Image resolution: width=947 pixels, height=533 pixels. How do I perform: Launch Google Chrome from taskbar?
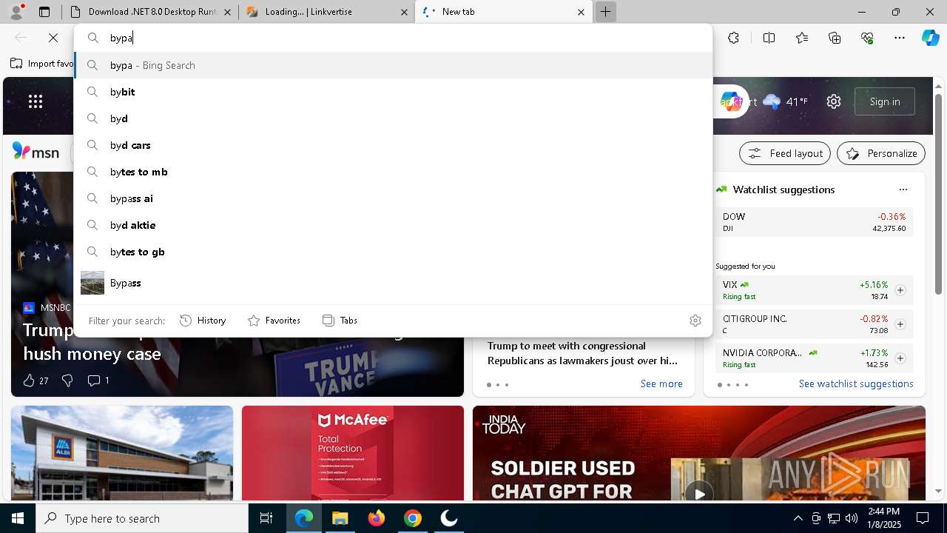point(412,518)
